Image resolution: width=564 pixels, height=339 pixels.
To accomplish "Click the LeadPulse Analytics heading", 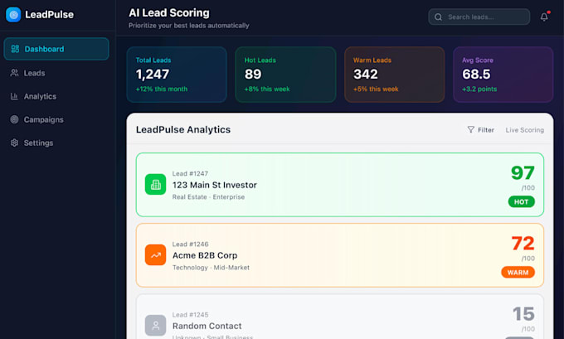I will 183,129.
